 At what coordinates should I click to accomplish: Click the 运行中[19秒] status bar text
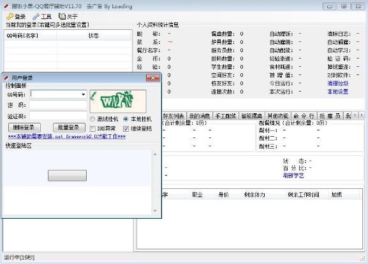click(19, 258)
